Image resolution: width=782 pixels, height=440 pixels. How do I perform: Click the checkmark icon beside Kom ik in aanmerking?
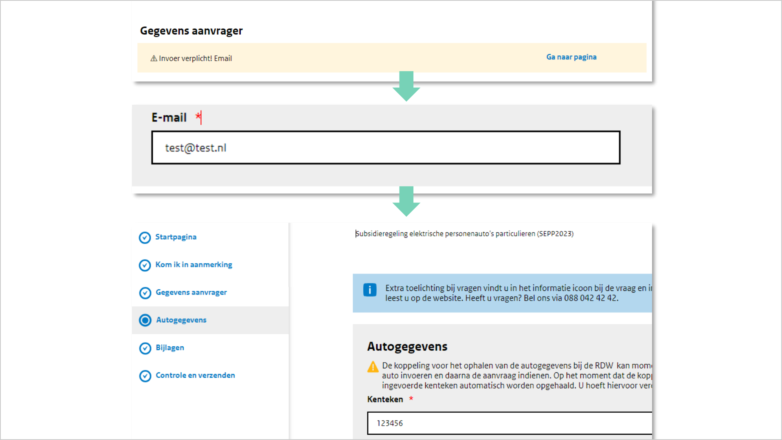click(145, 265)
